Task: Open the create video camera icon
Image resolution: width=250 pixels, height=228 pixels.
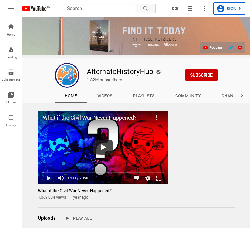Action: point(175,9)
